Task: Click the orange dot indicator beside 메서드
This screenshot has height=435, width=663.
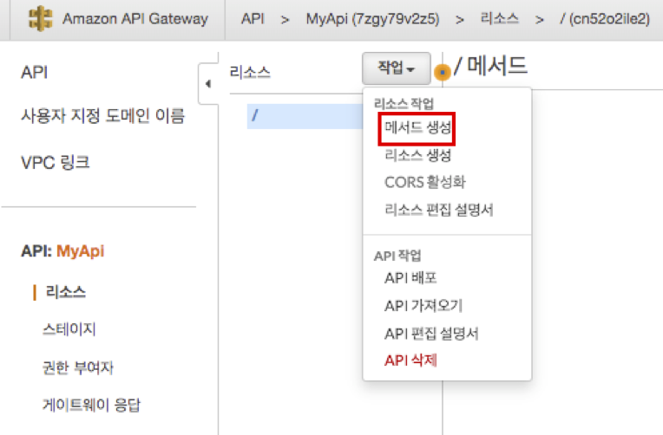Action: click(443, 73)
